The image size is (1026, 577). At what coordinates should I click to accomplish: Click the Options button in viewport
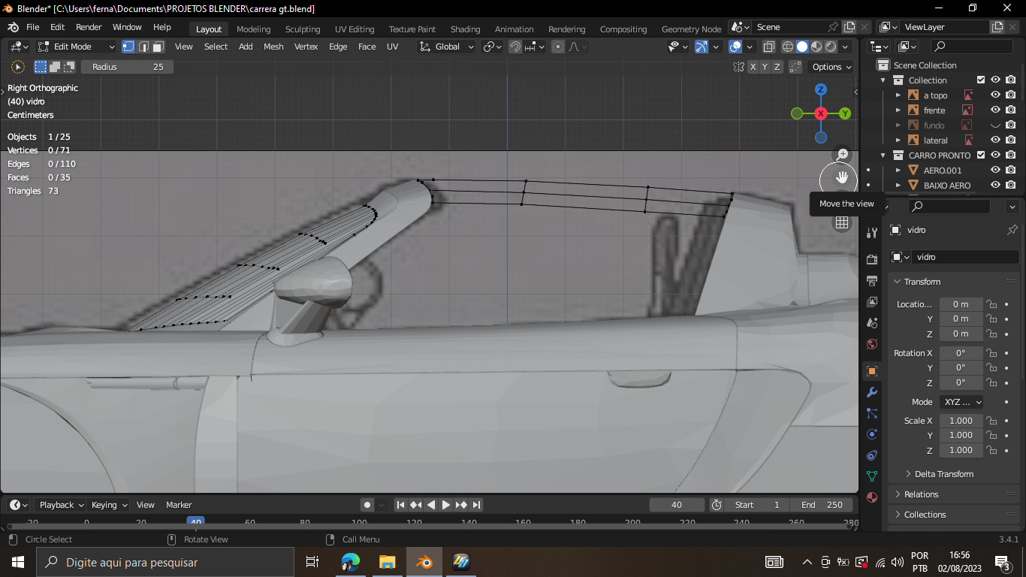831,67
